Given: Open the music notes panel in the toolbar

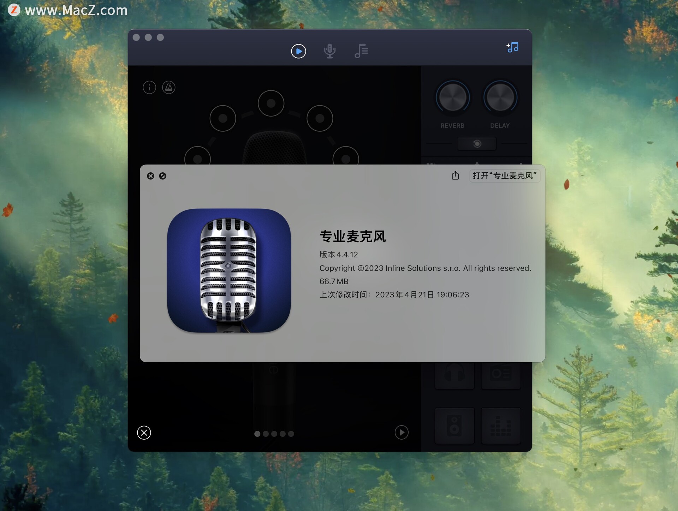Looking at the screenshot, I should tap(361, 50).
